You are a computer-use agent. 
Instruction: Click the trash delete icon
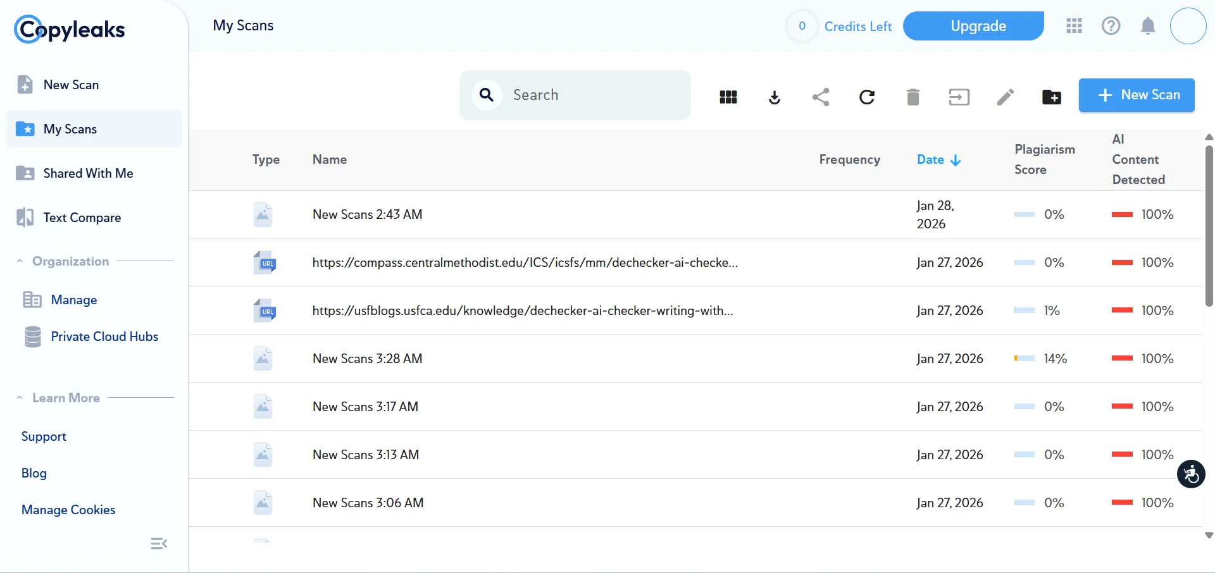coord(913,97)
